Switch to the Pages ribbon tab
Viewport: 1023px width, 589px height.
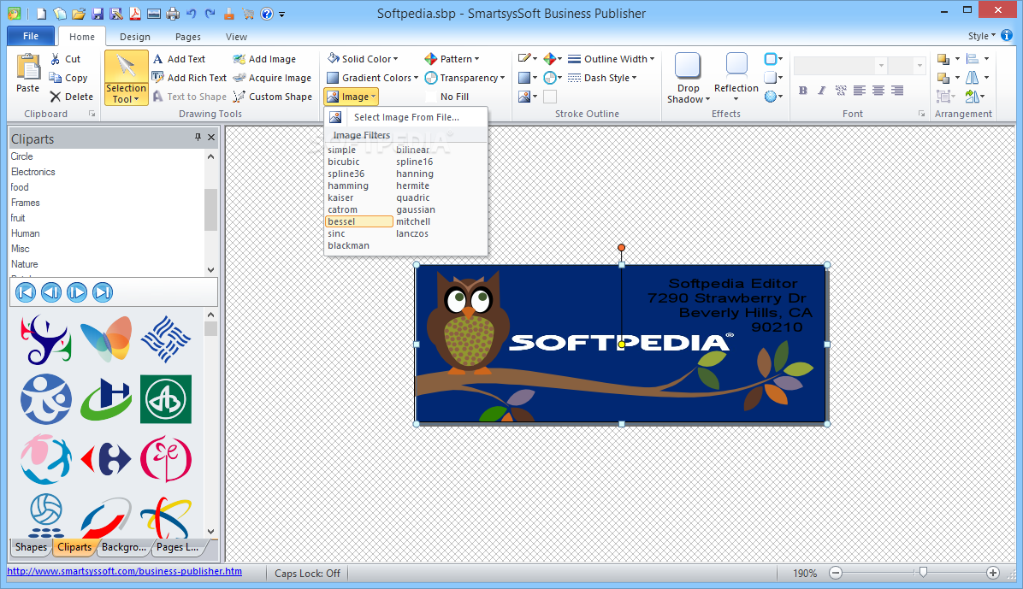click(x=188, y=37)
